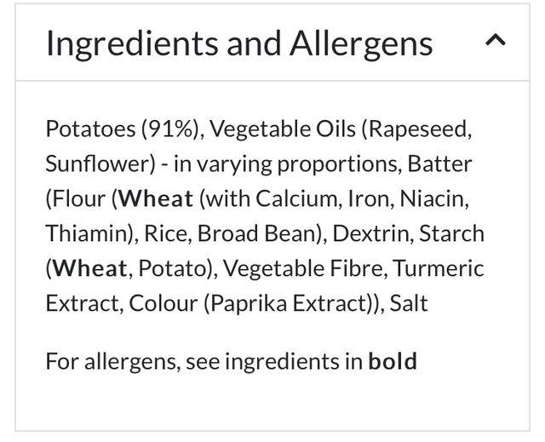545x442 pixels.
Task: Collapse the Ingredients and Allergens section chevron
Action: pos(496,41)
